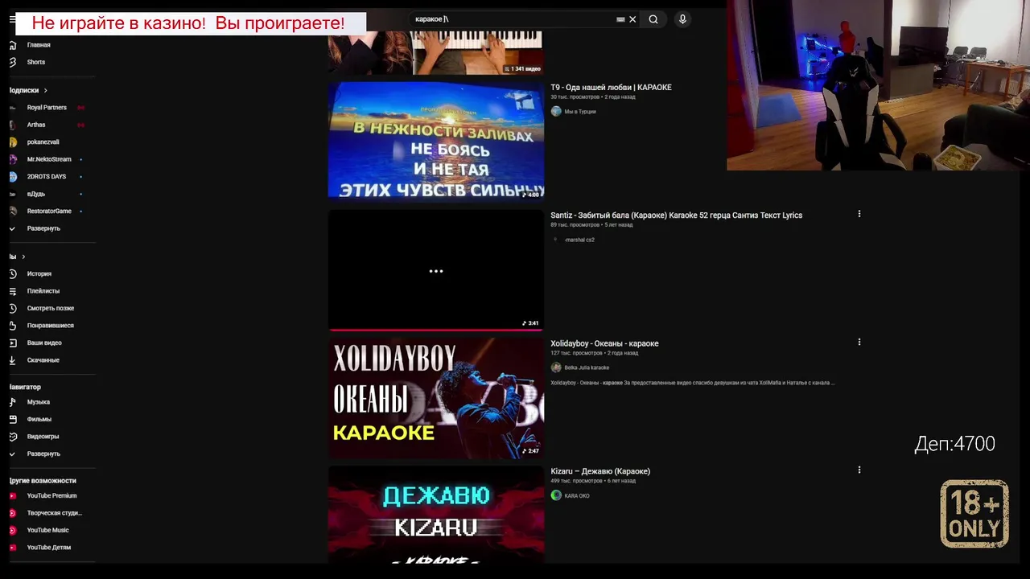
Task: Open the Музыка music icon
Action: 12,402
